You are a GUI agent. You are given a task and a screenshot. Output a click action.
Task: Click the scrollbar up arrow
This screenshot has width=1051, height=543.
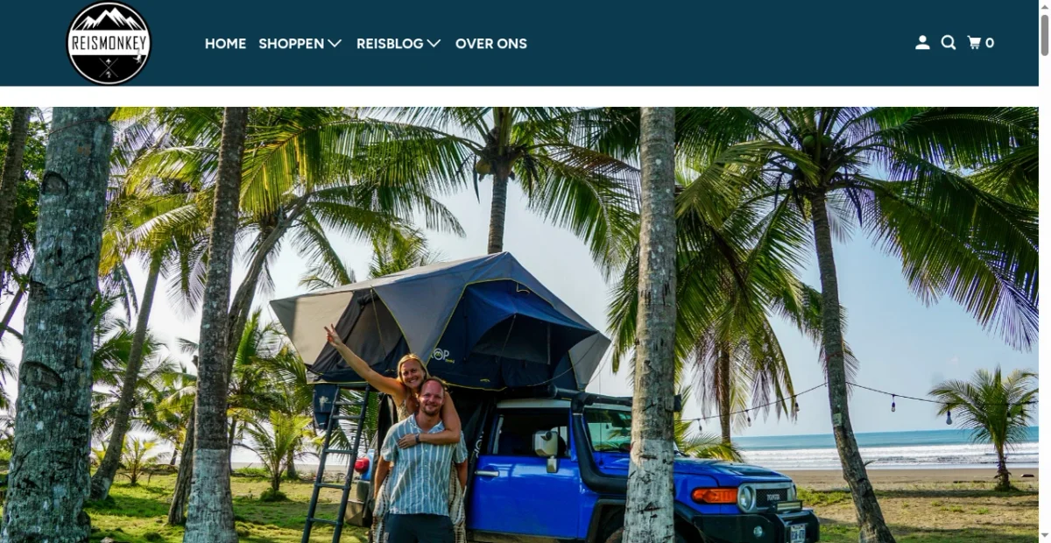pos(1045,5)
